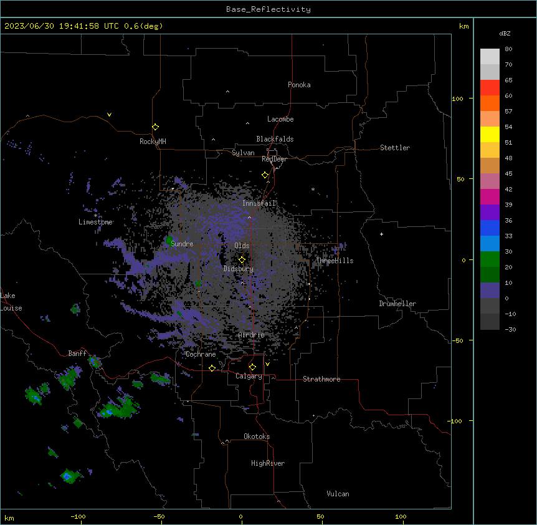
Task: Click the green radar echo beside Sundre
Action: [168, 240]
